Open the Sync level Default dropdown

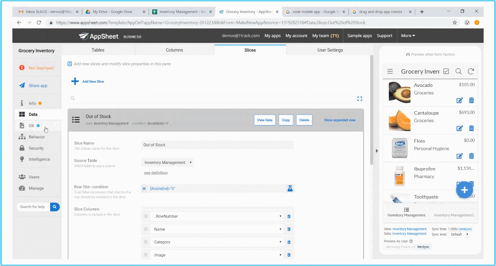(x=459, y=235)
